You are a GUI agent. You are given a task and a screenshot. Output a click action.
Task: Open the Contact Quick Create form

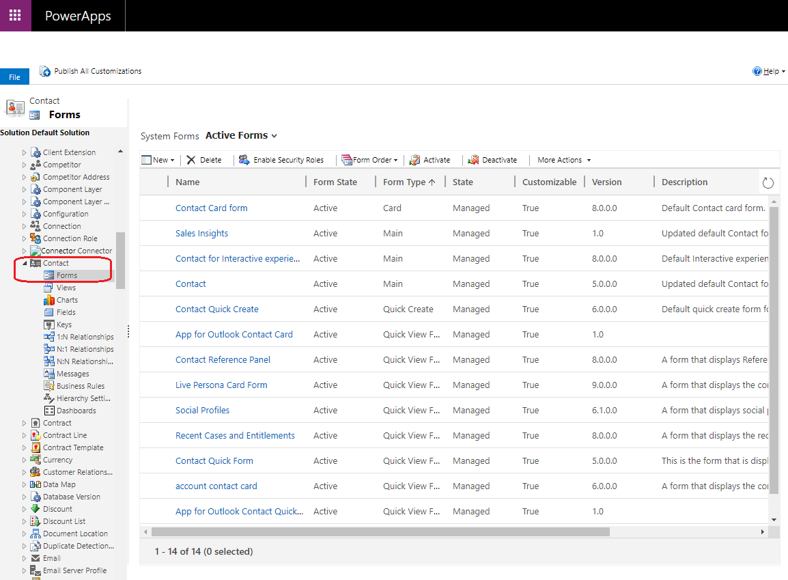216,309
